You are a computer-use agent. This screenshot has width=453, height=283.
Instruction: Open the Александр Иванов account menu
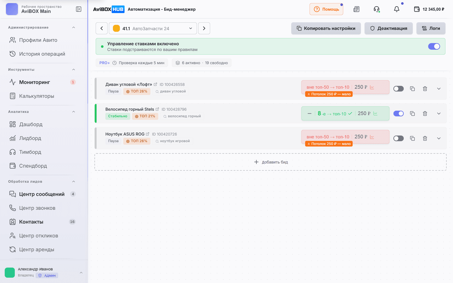(44, 272)
